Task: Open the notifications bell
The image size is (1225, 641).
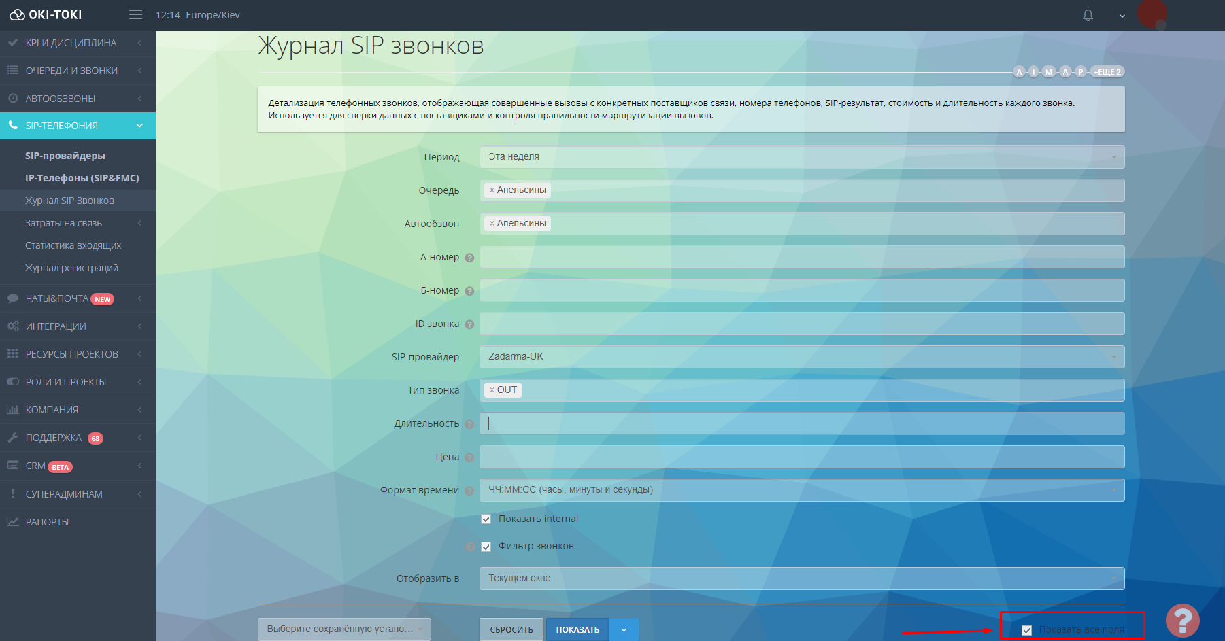Action: coord(1088,15)
